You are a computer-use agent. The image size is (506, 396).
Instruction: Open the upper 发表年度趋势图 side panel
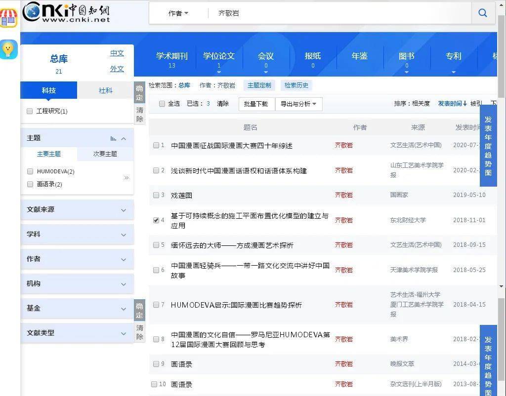(488, 146)
